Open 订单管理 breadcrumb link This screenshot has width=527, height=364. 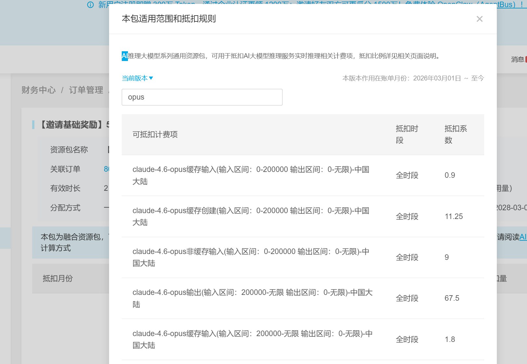86,90
